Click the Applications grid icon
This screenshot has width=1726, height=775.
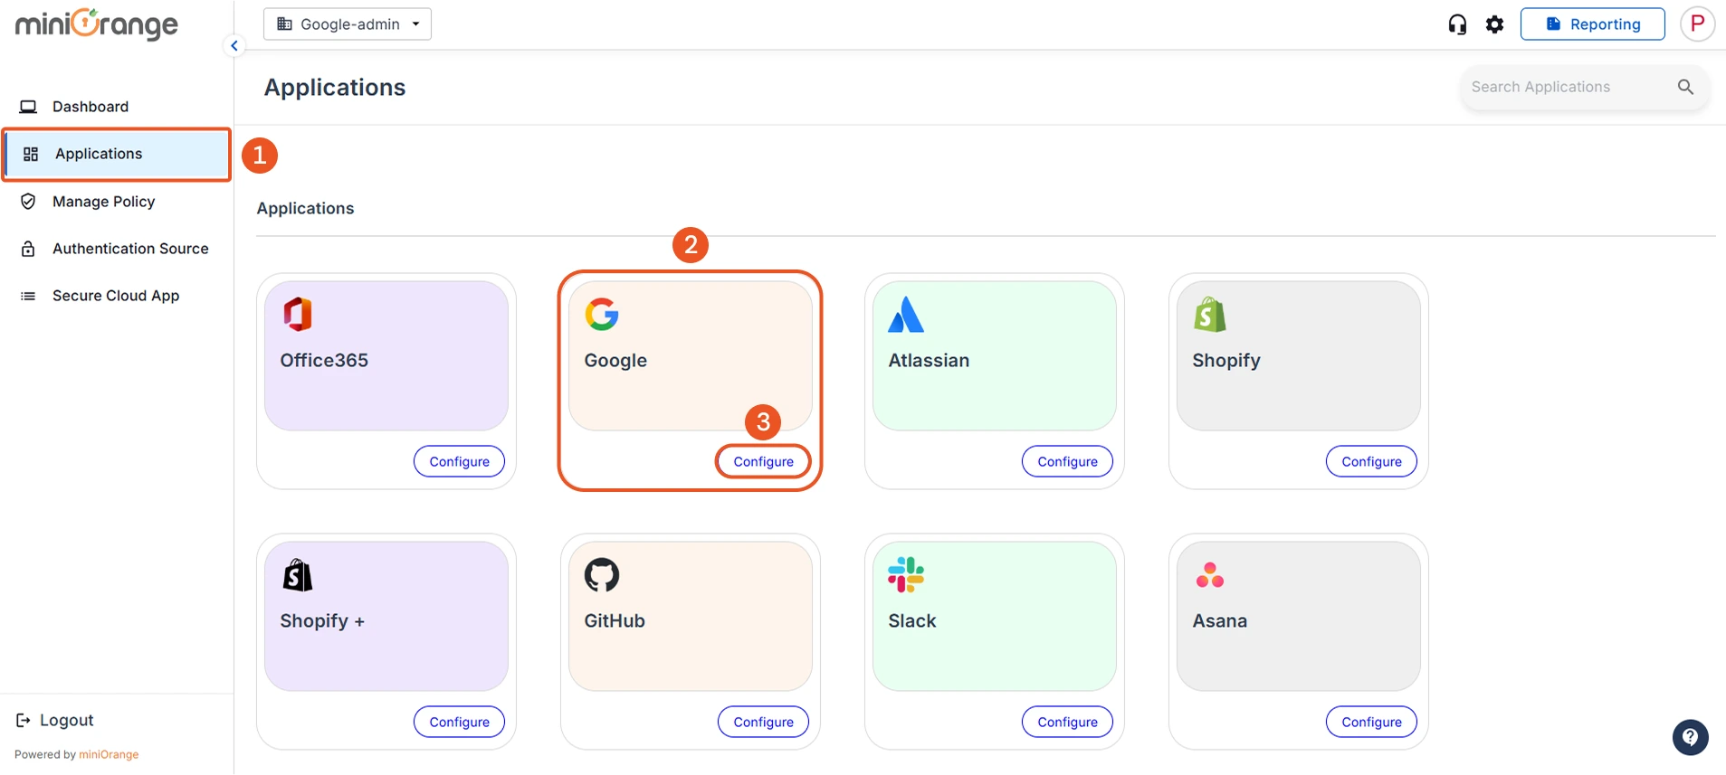[x=31, y=154]
